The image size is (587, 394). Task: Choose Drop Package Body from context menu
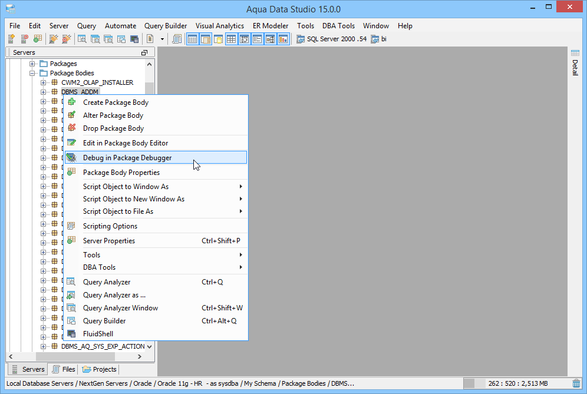tap(156, 128)
